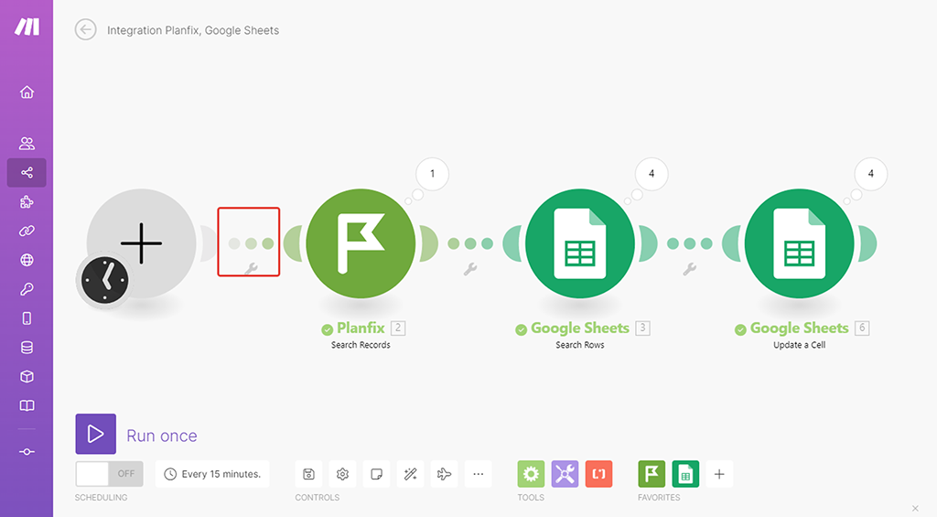
Task: Open filter wrench before Update a Cell
Action: 690,269
